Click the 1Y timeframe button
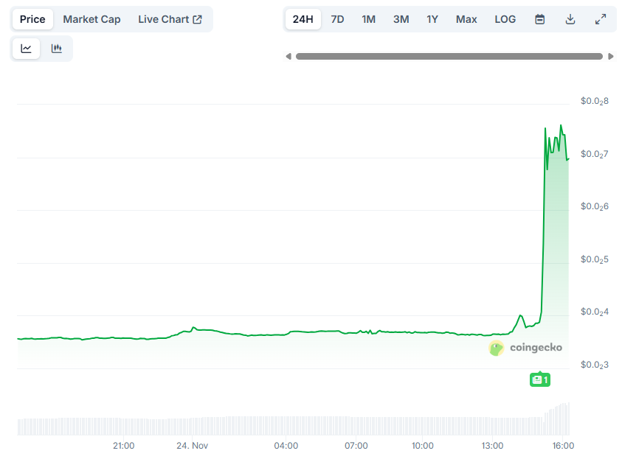The width and height of the screenshot is (622, 459). click(432, 19)
